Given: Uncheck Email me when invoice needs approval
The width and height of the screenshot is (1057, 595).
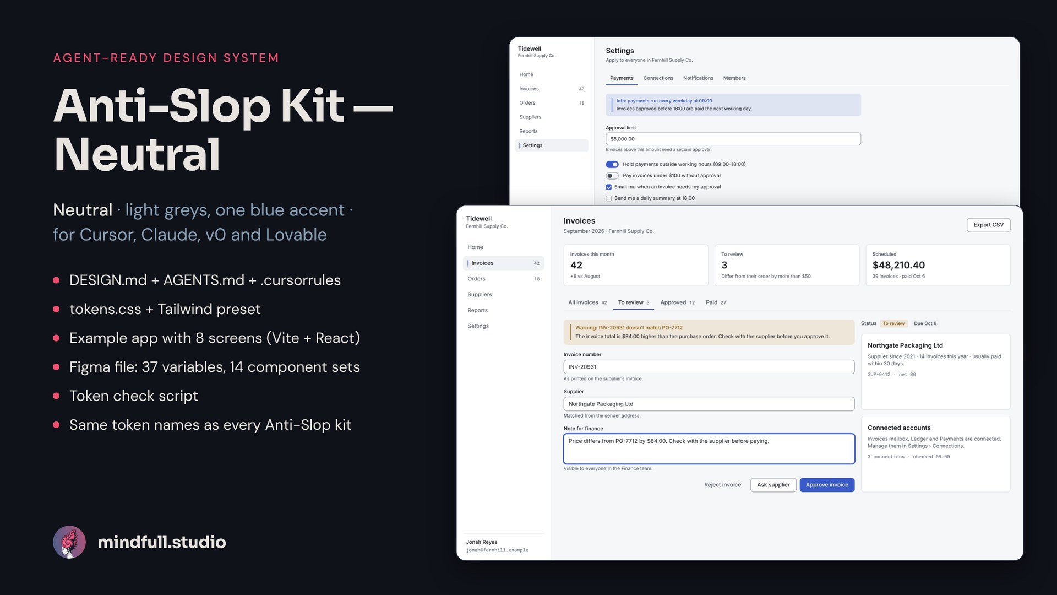Looking at the screenshot, I should pyautogui.click(x=609, y=187).
